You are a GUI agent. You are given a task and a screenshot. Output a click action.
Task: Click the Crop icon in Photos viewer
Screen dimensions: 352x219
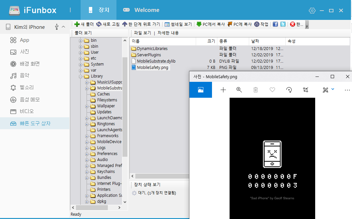[306, 90]
